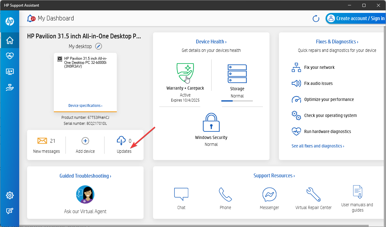
Task: Click the notification bell with 21 badge
Action: 31,18
